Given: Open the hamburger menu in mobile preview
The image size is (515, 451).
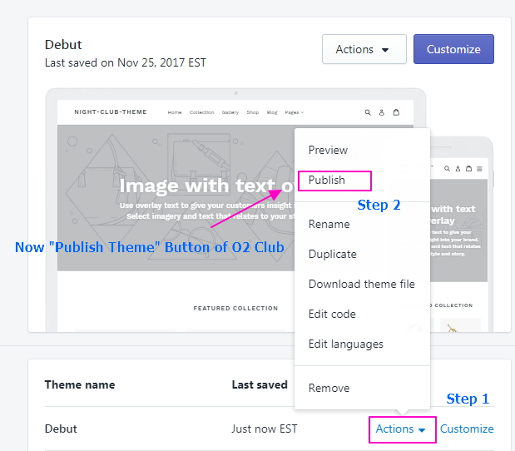Looking at the screenshot, I should tap(479, 168).
